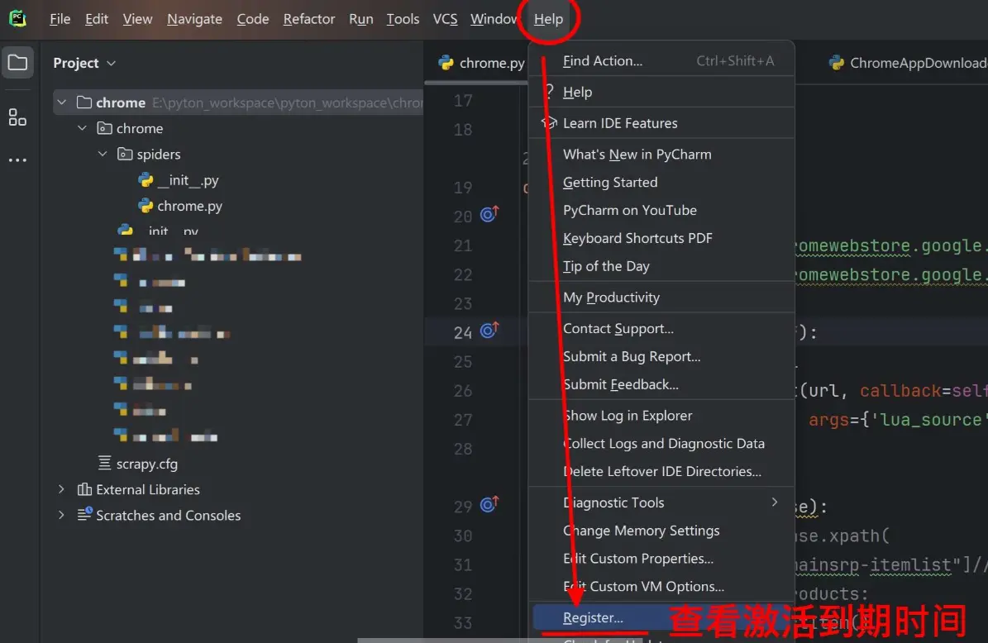
Task: Click Python icon next to chrome.py file
Action: click(x=146, y=206)
